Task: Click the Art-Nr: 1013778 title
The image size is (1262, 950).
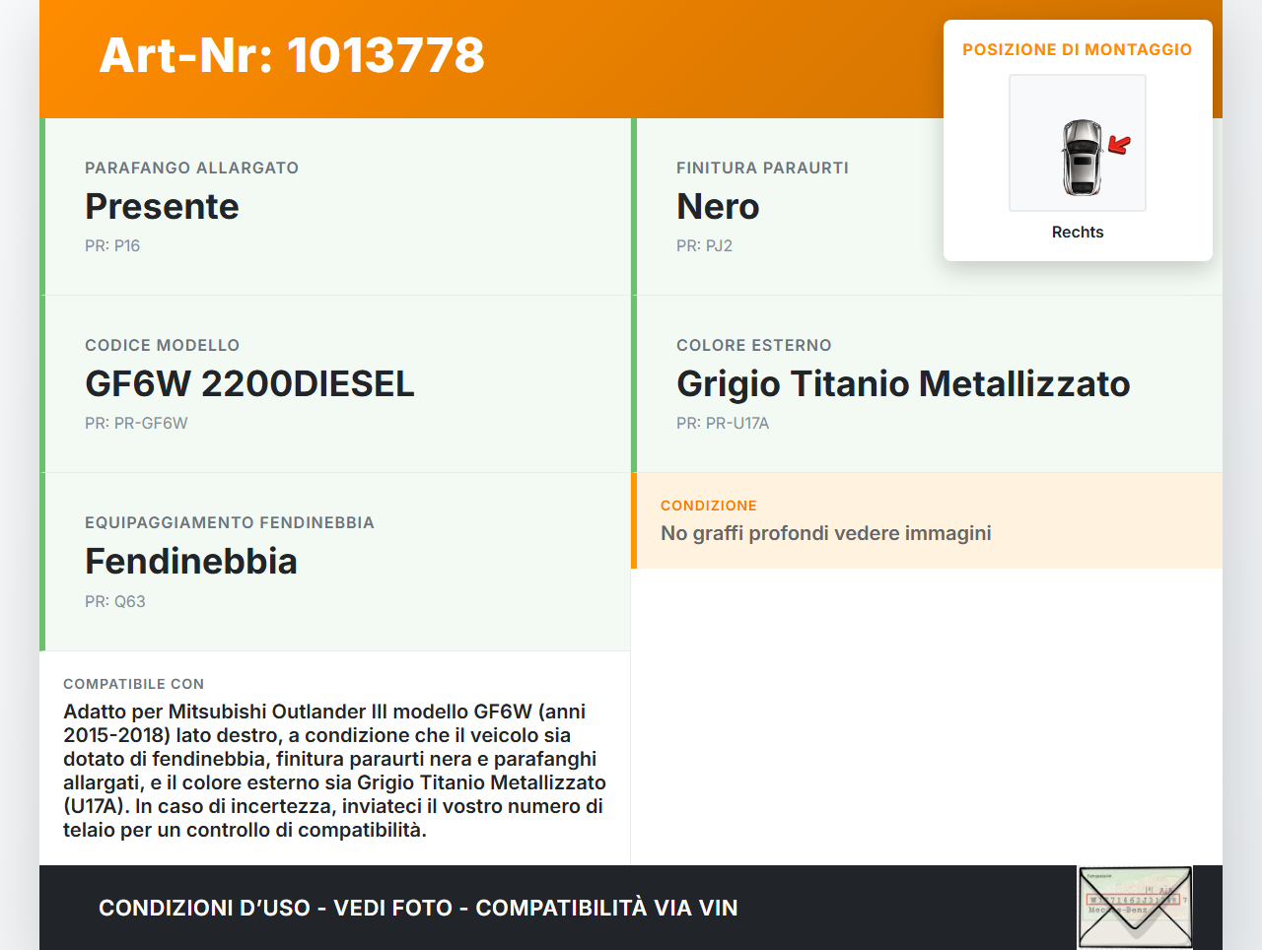Action: 292,55
